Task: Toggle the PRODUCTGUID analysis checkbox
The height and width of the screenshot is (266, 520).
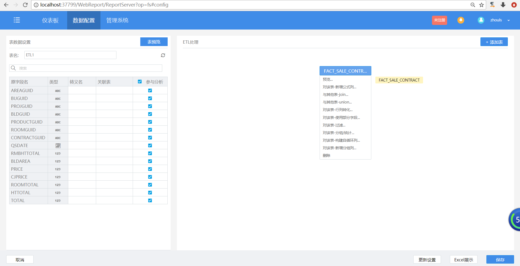Action: tap(150, 122)
